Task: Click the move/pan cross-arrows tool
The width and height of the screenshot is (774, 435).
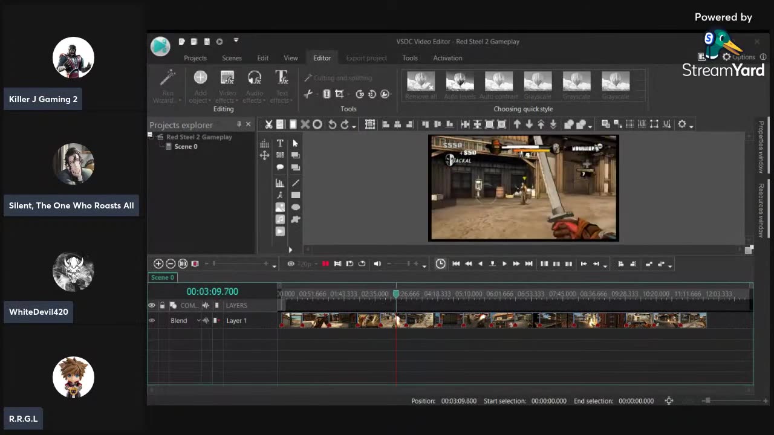Action: pyautogui.click(x=264, y=155)
